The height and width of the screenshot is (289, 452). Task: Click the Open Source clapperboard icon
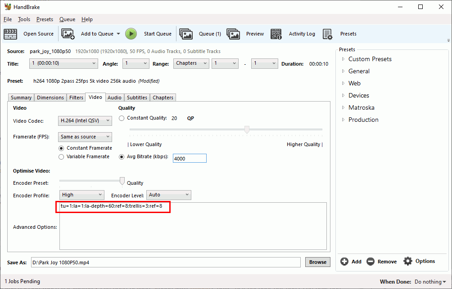[10, 34]
